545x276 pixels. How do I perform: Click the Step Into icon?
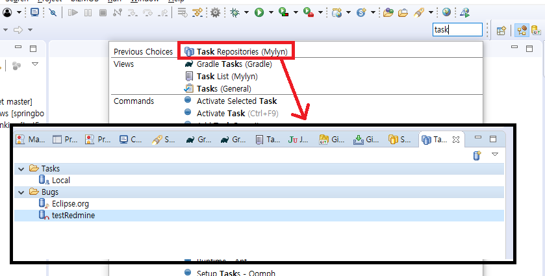click(x=133, y=13)
